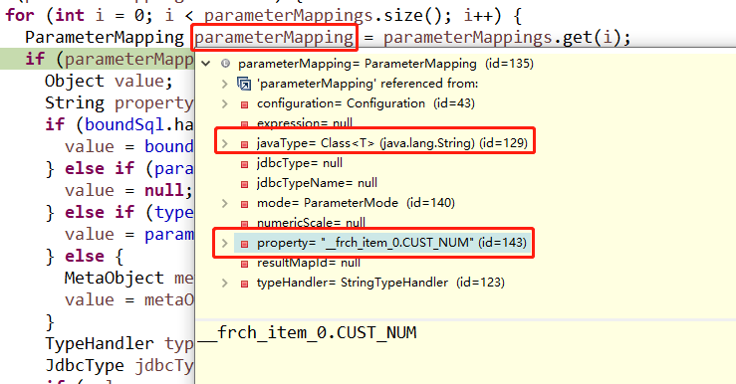Click the 'TypeHandler' declaration in the editor
Screen dimensions: 736x384
pos(99,343)
